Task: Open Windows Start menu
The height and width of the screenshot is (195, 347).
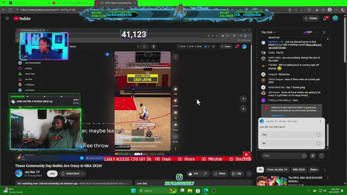Action: (133, 191)
